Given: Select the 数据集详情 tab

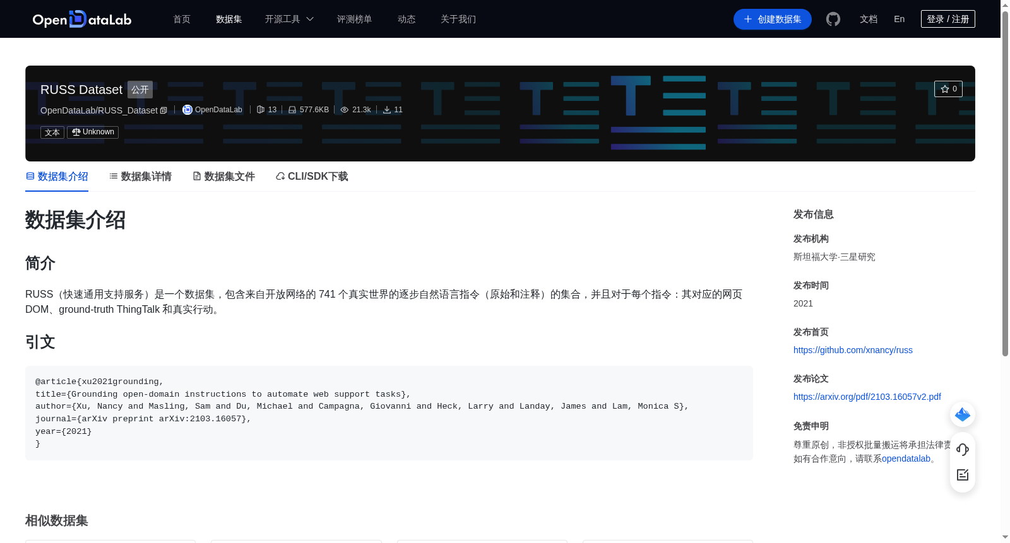Looking at the screenshot, I should (x=140, y=177).
